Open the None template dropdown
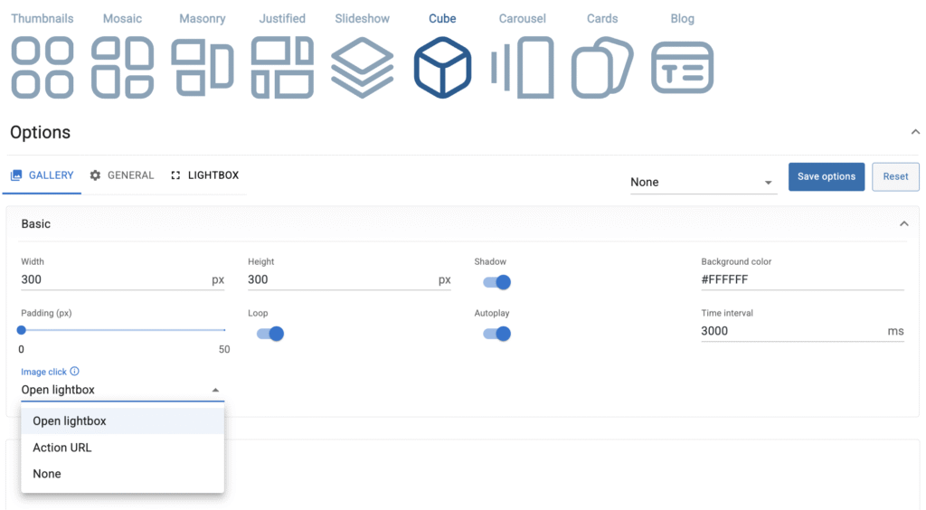The image size is (926, 510). (x=703, y=182)
